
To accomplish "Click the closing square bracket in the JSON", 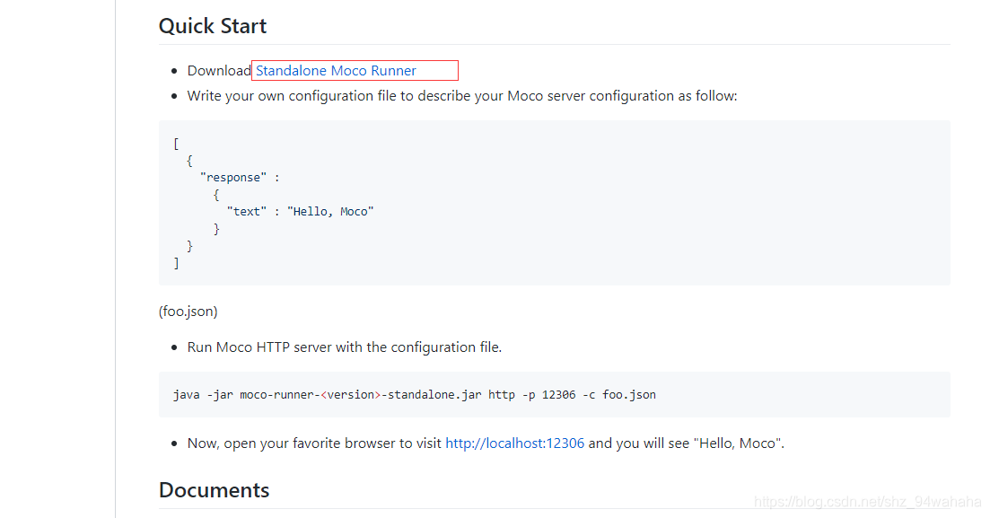I will pos(177,263).
